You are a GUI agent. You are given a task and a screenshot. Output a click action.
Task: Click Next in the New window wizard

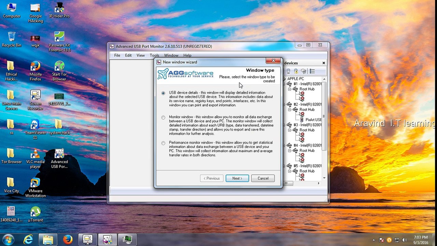click(x=237, y=178)
